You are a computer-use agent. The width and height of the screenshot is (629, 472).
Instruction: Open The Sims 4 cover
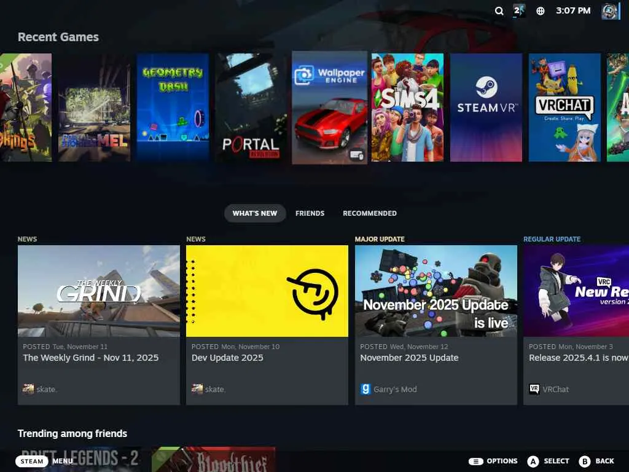[x=408, y=108]
